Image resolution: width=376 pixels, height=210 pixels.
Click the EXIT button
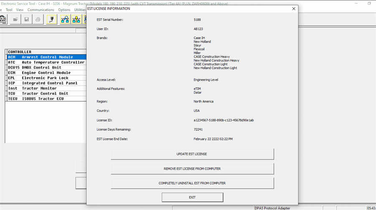[x=192, y=197]
